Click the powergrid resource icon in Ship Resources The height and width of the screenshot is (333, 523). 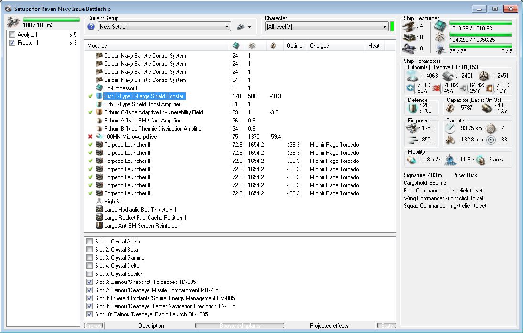pos(440,38)
